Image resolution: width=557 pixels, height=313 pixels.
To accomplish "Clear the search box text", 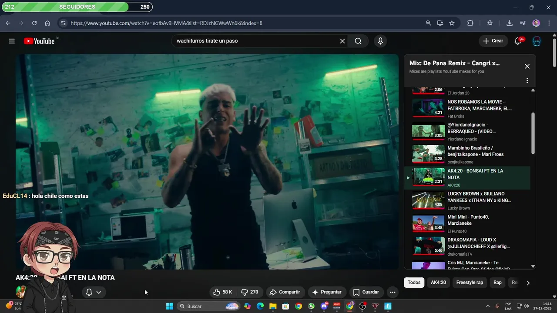I will (x=342, y=41).
